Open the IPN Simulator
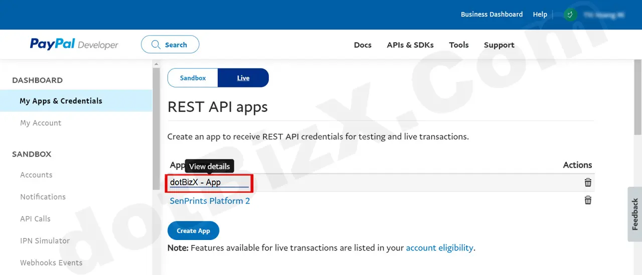The width and height of the screenshot is (642, 275). [x=45, y=241]
